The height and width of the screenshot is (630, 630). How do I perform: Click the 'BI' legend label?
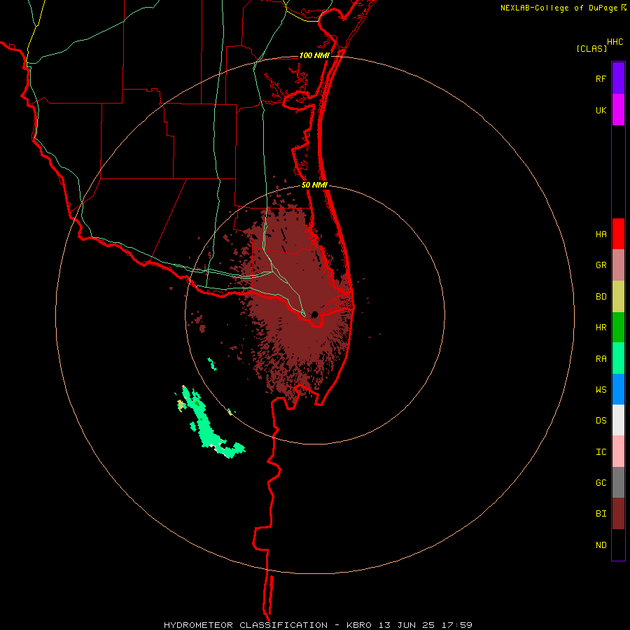601,514
